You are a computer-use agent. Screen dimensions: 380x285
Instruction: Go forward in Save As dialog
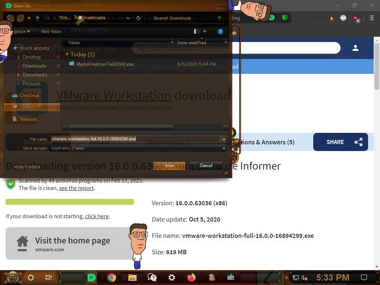coord(20,18)
